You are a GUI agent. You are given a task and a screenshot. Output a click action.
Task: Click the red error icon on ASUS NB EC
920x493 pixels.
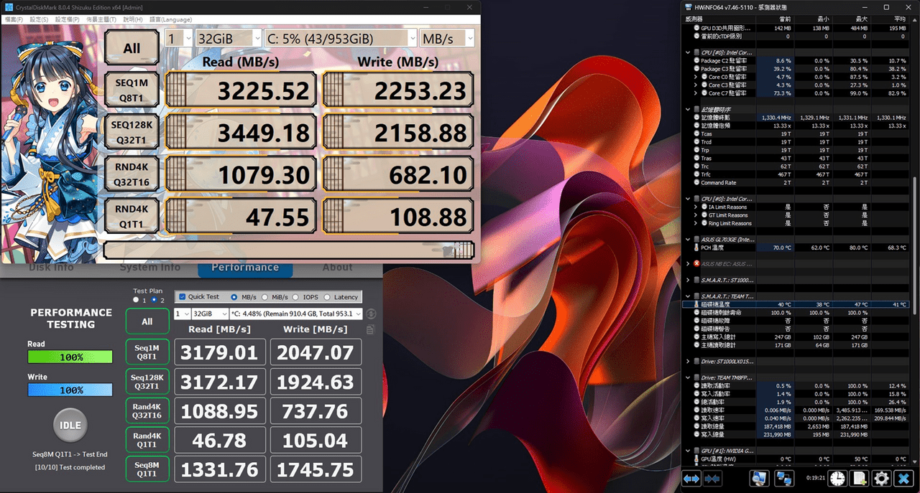click(696, 263)
